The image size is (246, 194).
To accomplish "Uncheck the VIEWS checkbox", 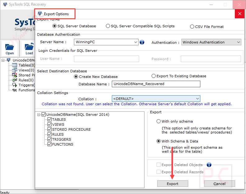I will click(x=50, y=124).
